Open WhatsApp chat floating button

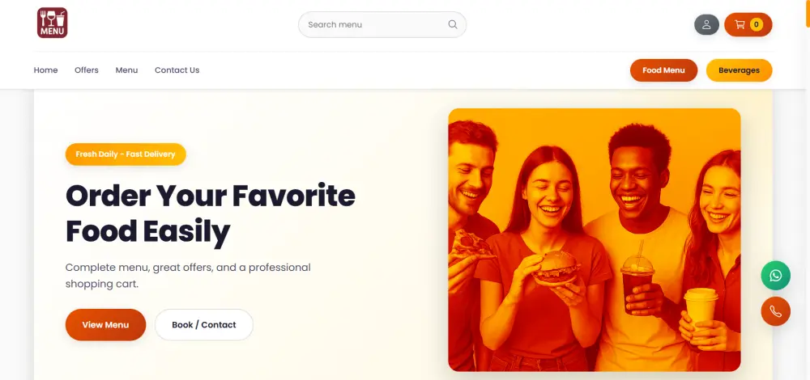[x=775, y=276]
